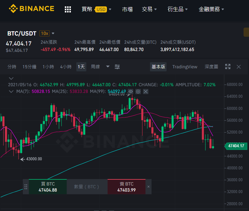Grab the quick trade widget drag handle
This screenshot has width=249, height=211.
click(x=26, y=187)
